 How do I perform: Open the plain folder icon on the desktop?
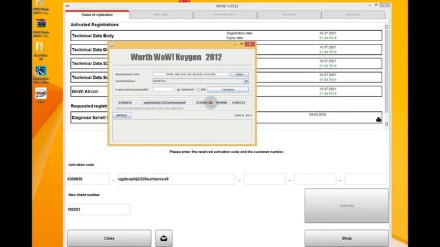coord(40,47)
